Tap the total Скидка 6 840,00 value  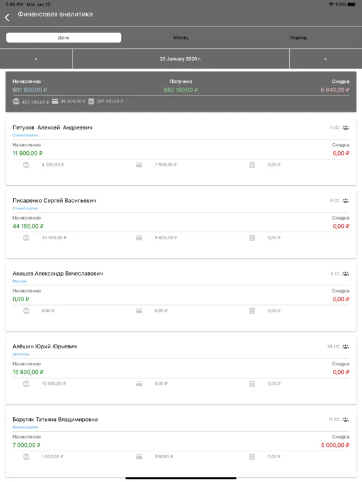click(x=335, y=90)
